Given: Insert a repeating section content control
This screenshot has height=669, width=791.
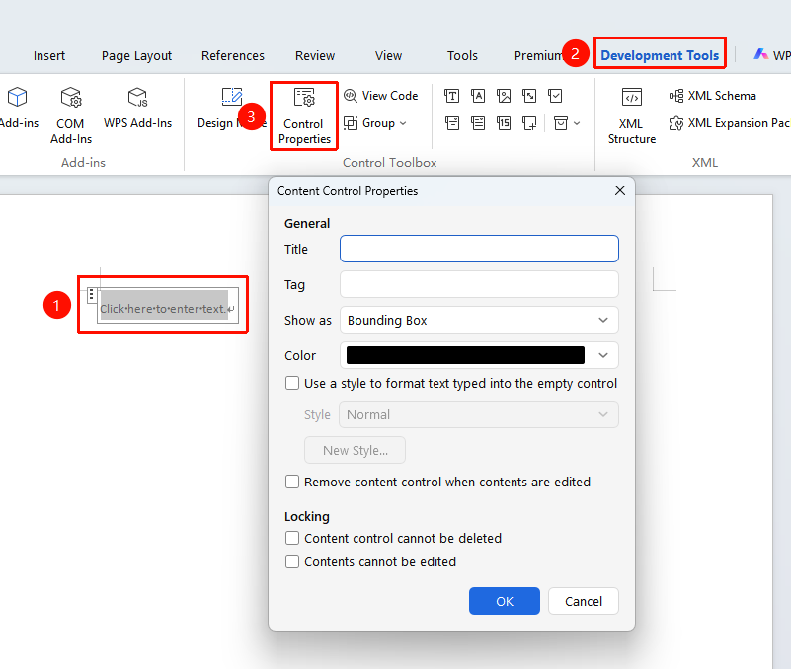Looking at the screenshot, I should 529,123.
